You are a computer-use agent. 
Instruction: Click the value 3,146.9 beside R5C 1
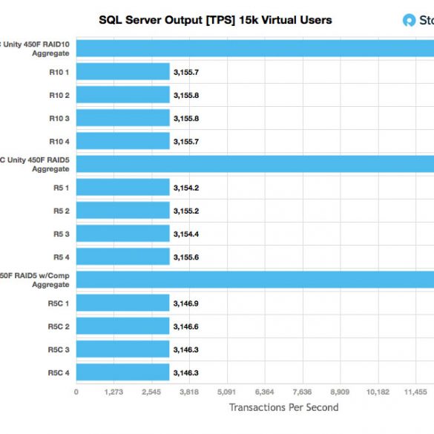(185, 303)
